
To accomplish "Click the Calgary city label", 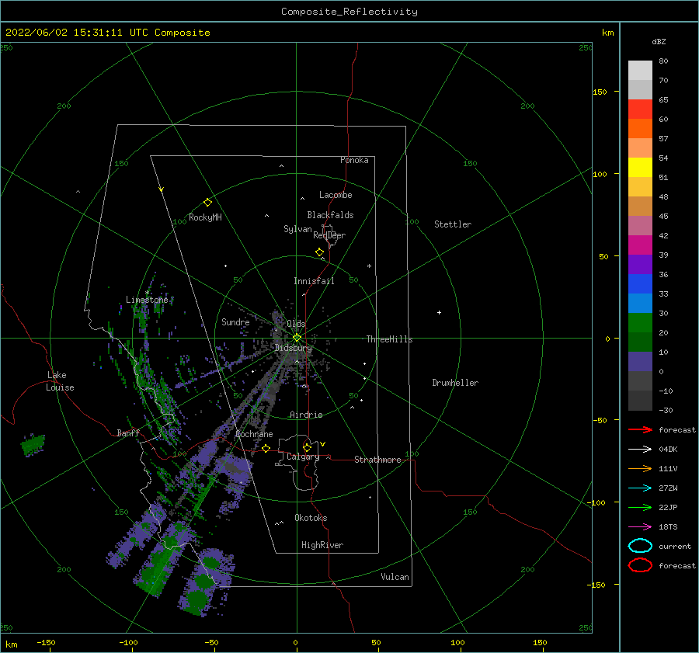I will coord(303,457).
